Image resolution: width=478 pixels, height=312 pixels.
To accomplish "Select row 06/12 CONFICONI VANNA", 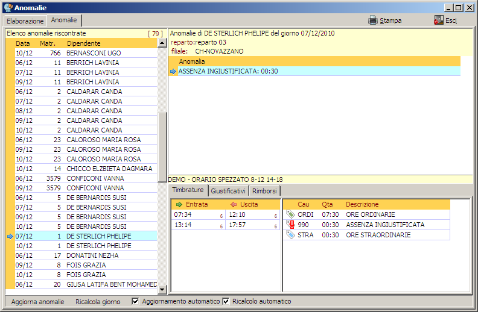I will click(x=86, y=178).
